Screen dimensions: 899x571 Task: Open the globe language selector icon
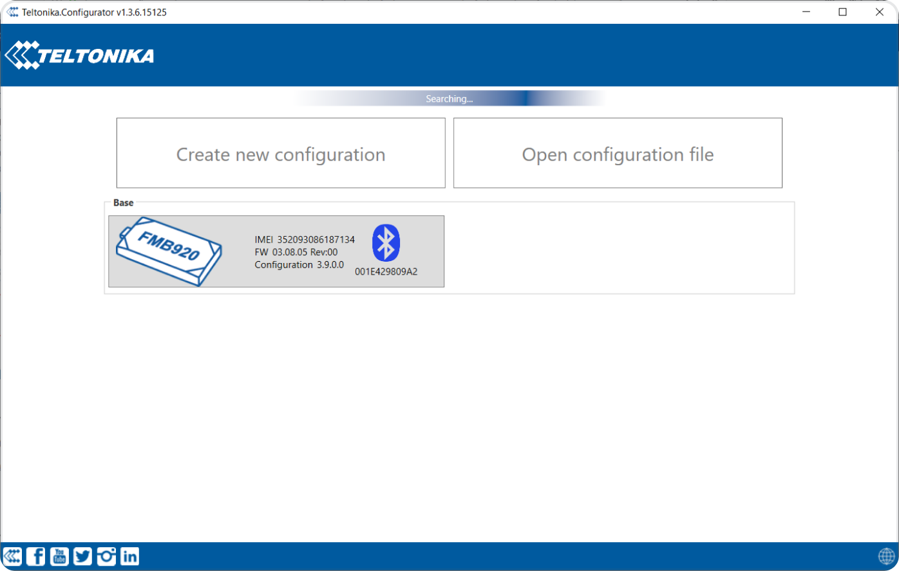coord(886,556)
